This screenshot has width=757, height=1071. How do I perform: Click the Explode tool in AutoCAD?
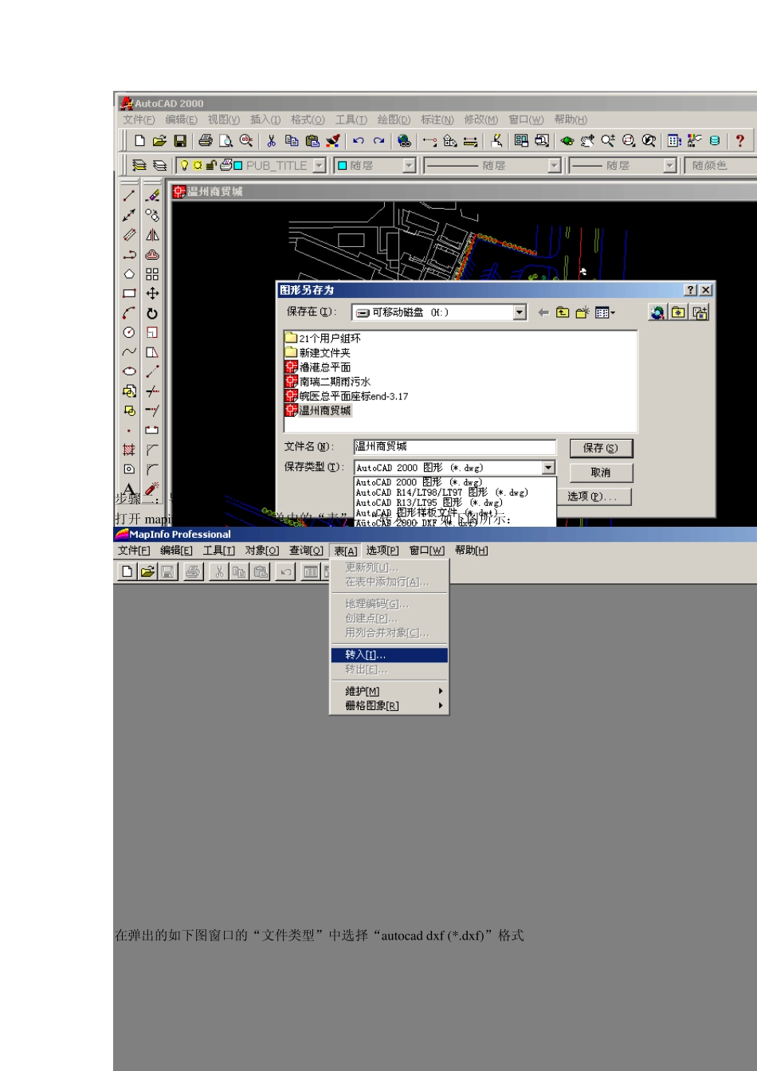tap(152, 488)
